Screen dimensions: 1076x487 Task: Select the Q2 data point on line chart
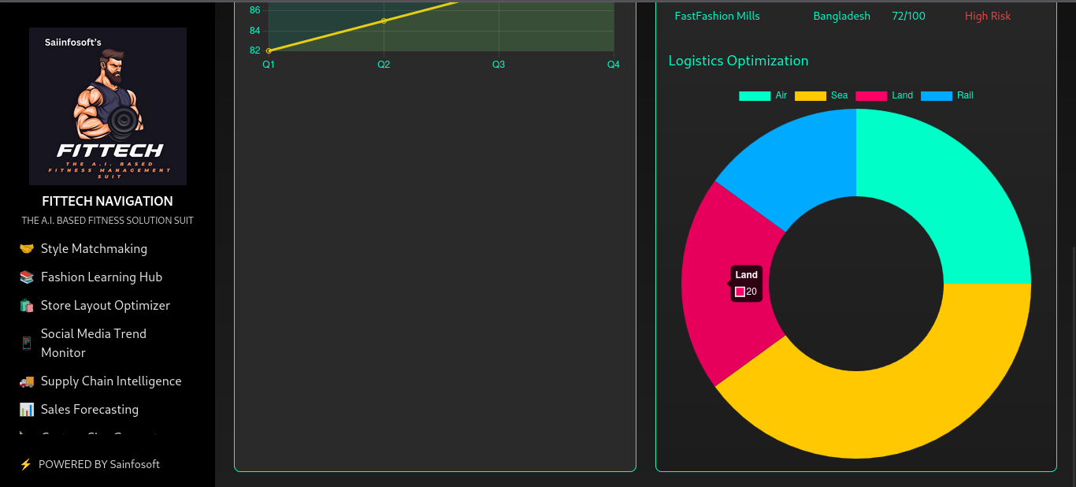tap(384, 20)
